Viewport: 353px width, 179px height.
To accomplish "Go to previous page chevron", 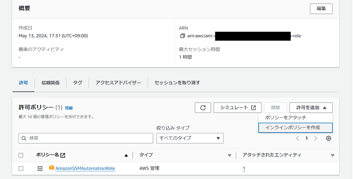I will 297,138.
